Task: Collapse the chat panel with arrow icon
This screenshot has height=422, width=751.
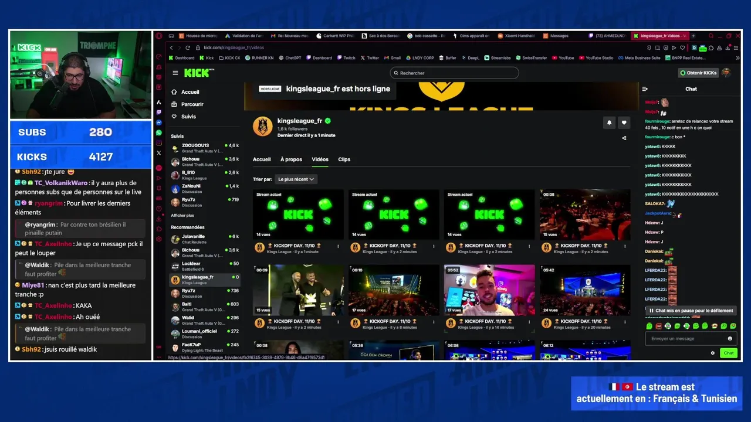Action: point(645,89)
